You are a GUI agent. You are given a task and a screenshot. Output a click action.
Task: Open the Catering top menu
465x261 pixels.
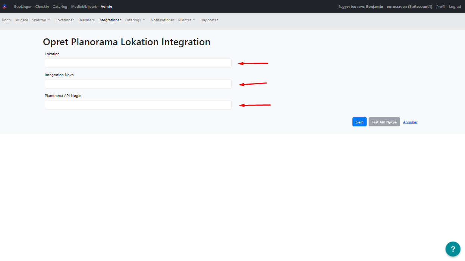[x=60, y=7]
